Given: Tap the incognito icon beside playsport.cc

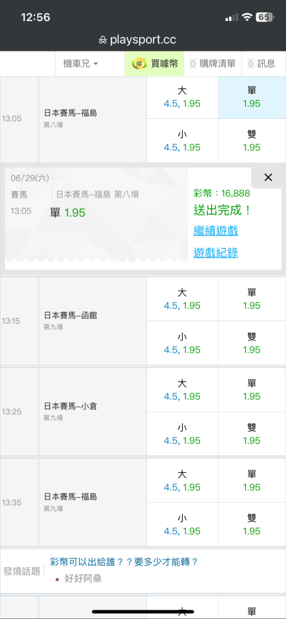Looking at the screenshot, I should click(x=103, y=40).
